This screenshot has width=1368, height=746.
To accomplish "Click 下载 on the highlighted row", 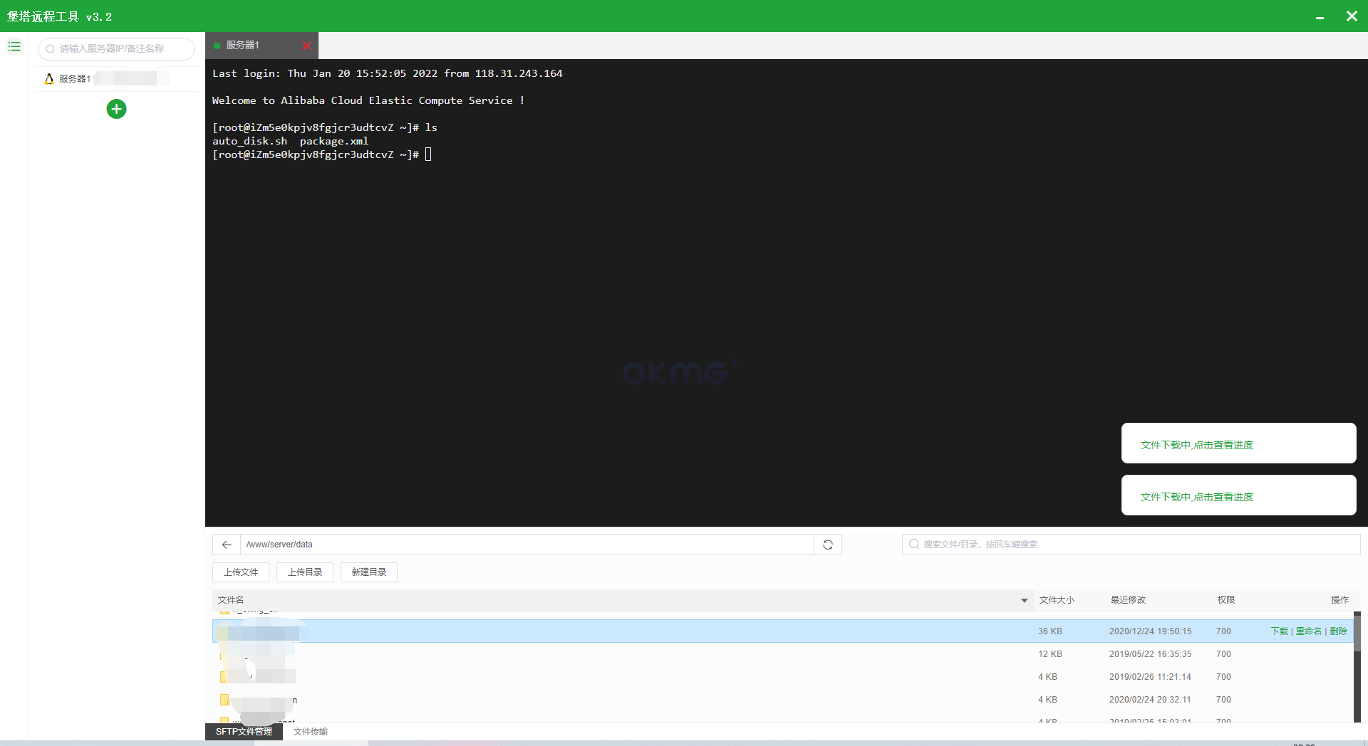I will click(1280, 631).
